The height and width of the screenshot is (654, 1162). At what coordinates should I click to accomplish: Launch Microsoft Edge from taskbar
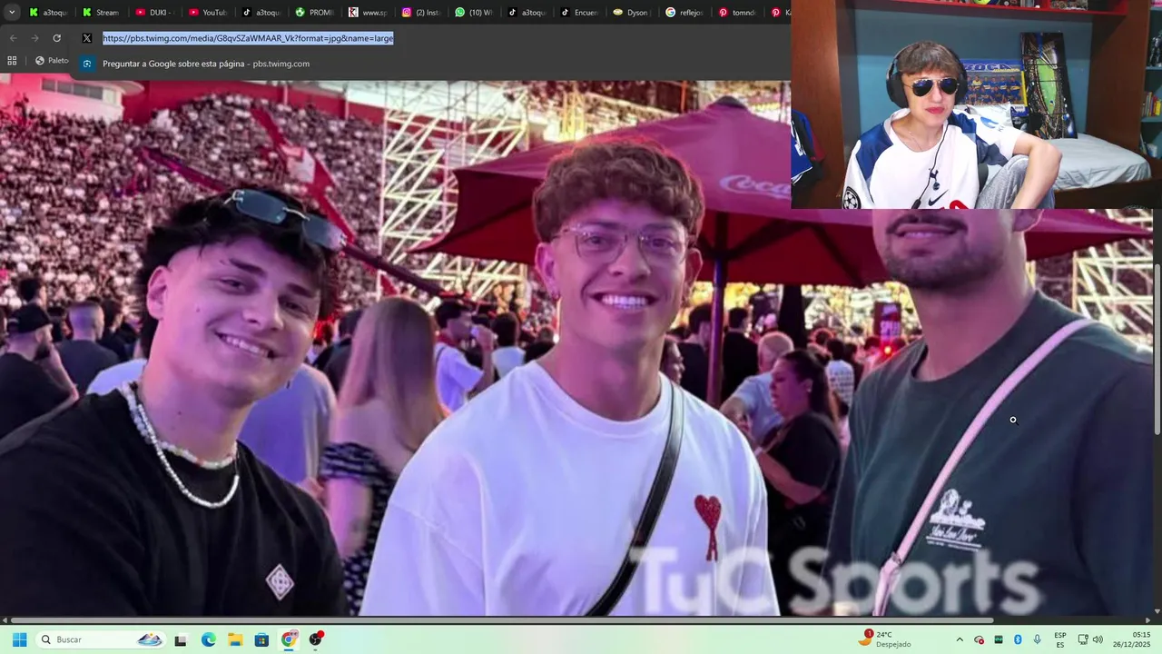click(208, 639)
